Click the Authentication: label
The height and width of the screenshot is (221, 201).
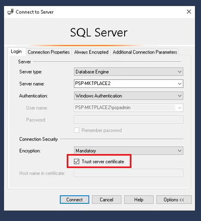(33, 96)
